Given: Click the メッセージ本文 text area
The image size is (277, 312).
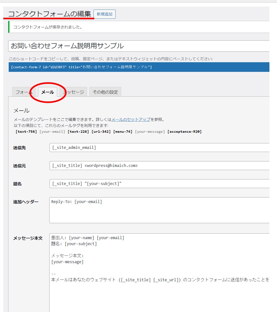Looking at the screenshot, I should coord(159,272).
